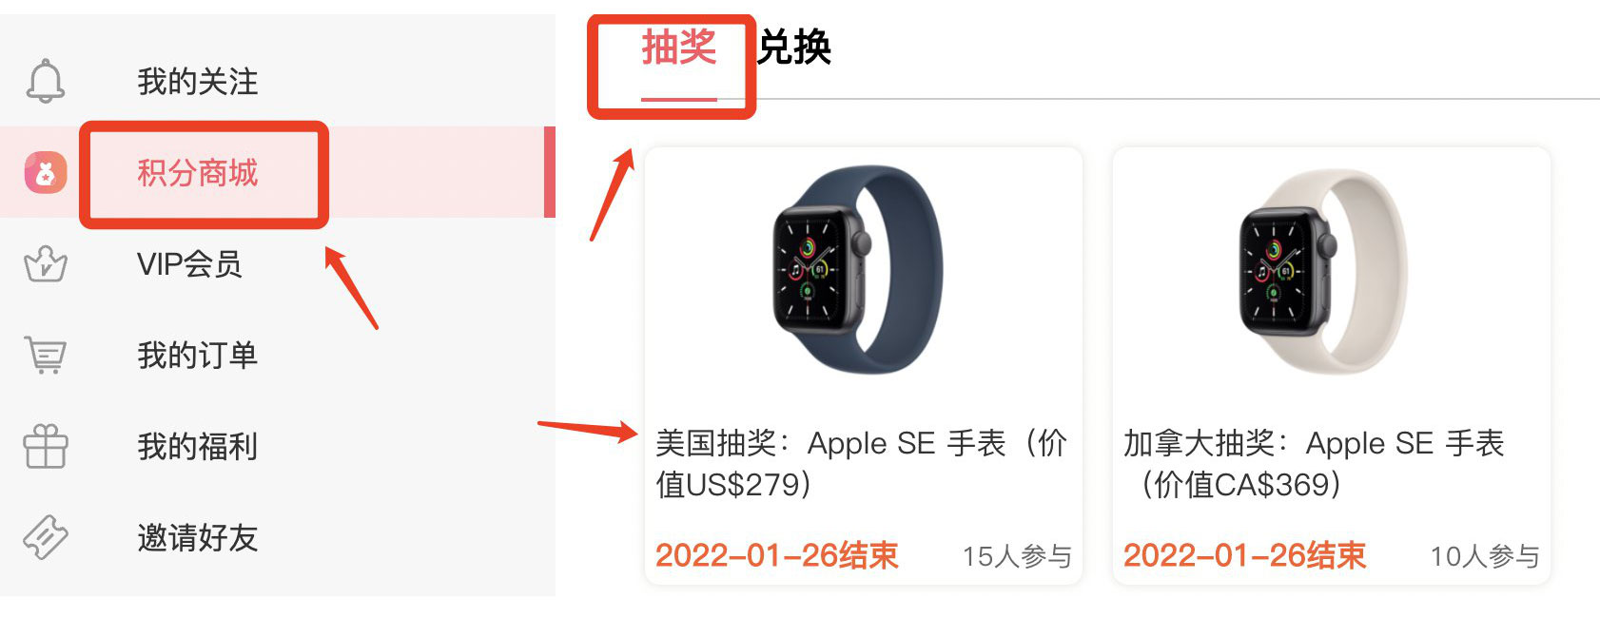1600x618 pixels.
Task: Open the navy blue Apple Watch image
Action: (x=857, y=271)
